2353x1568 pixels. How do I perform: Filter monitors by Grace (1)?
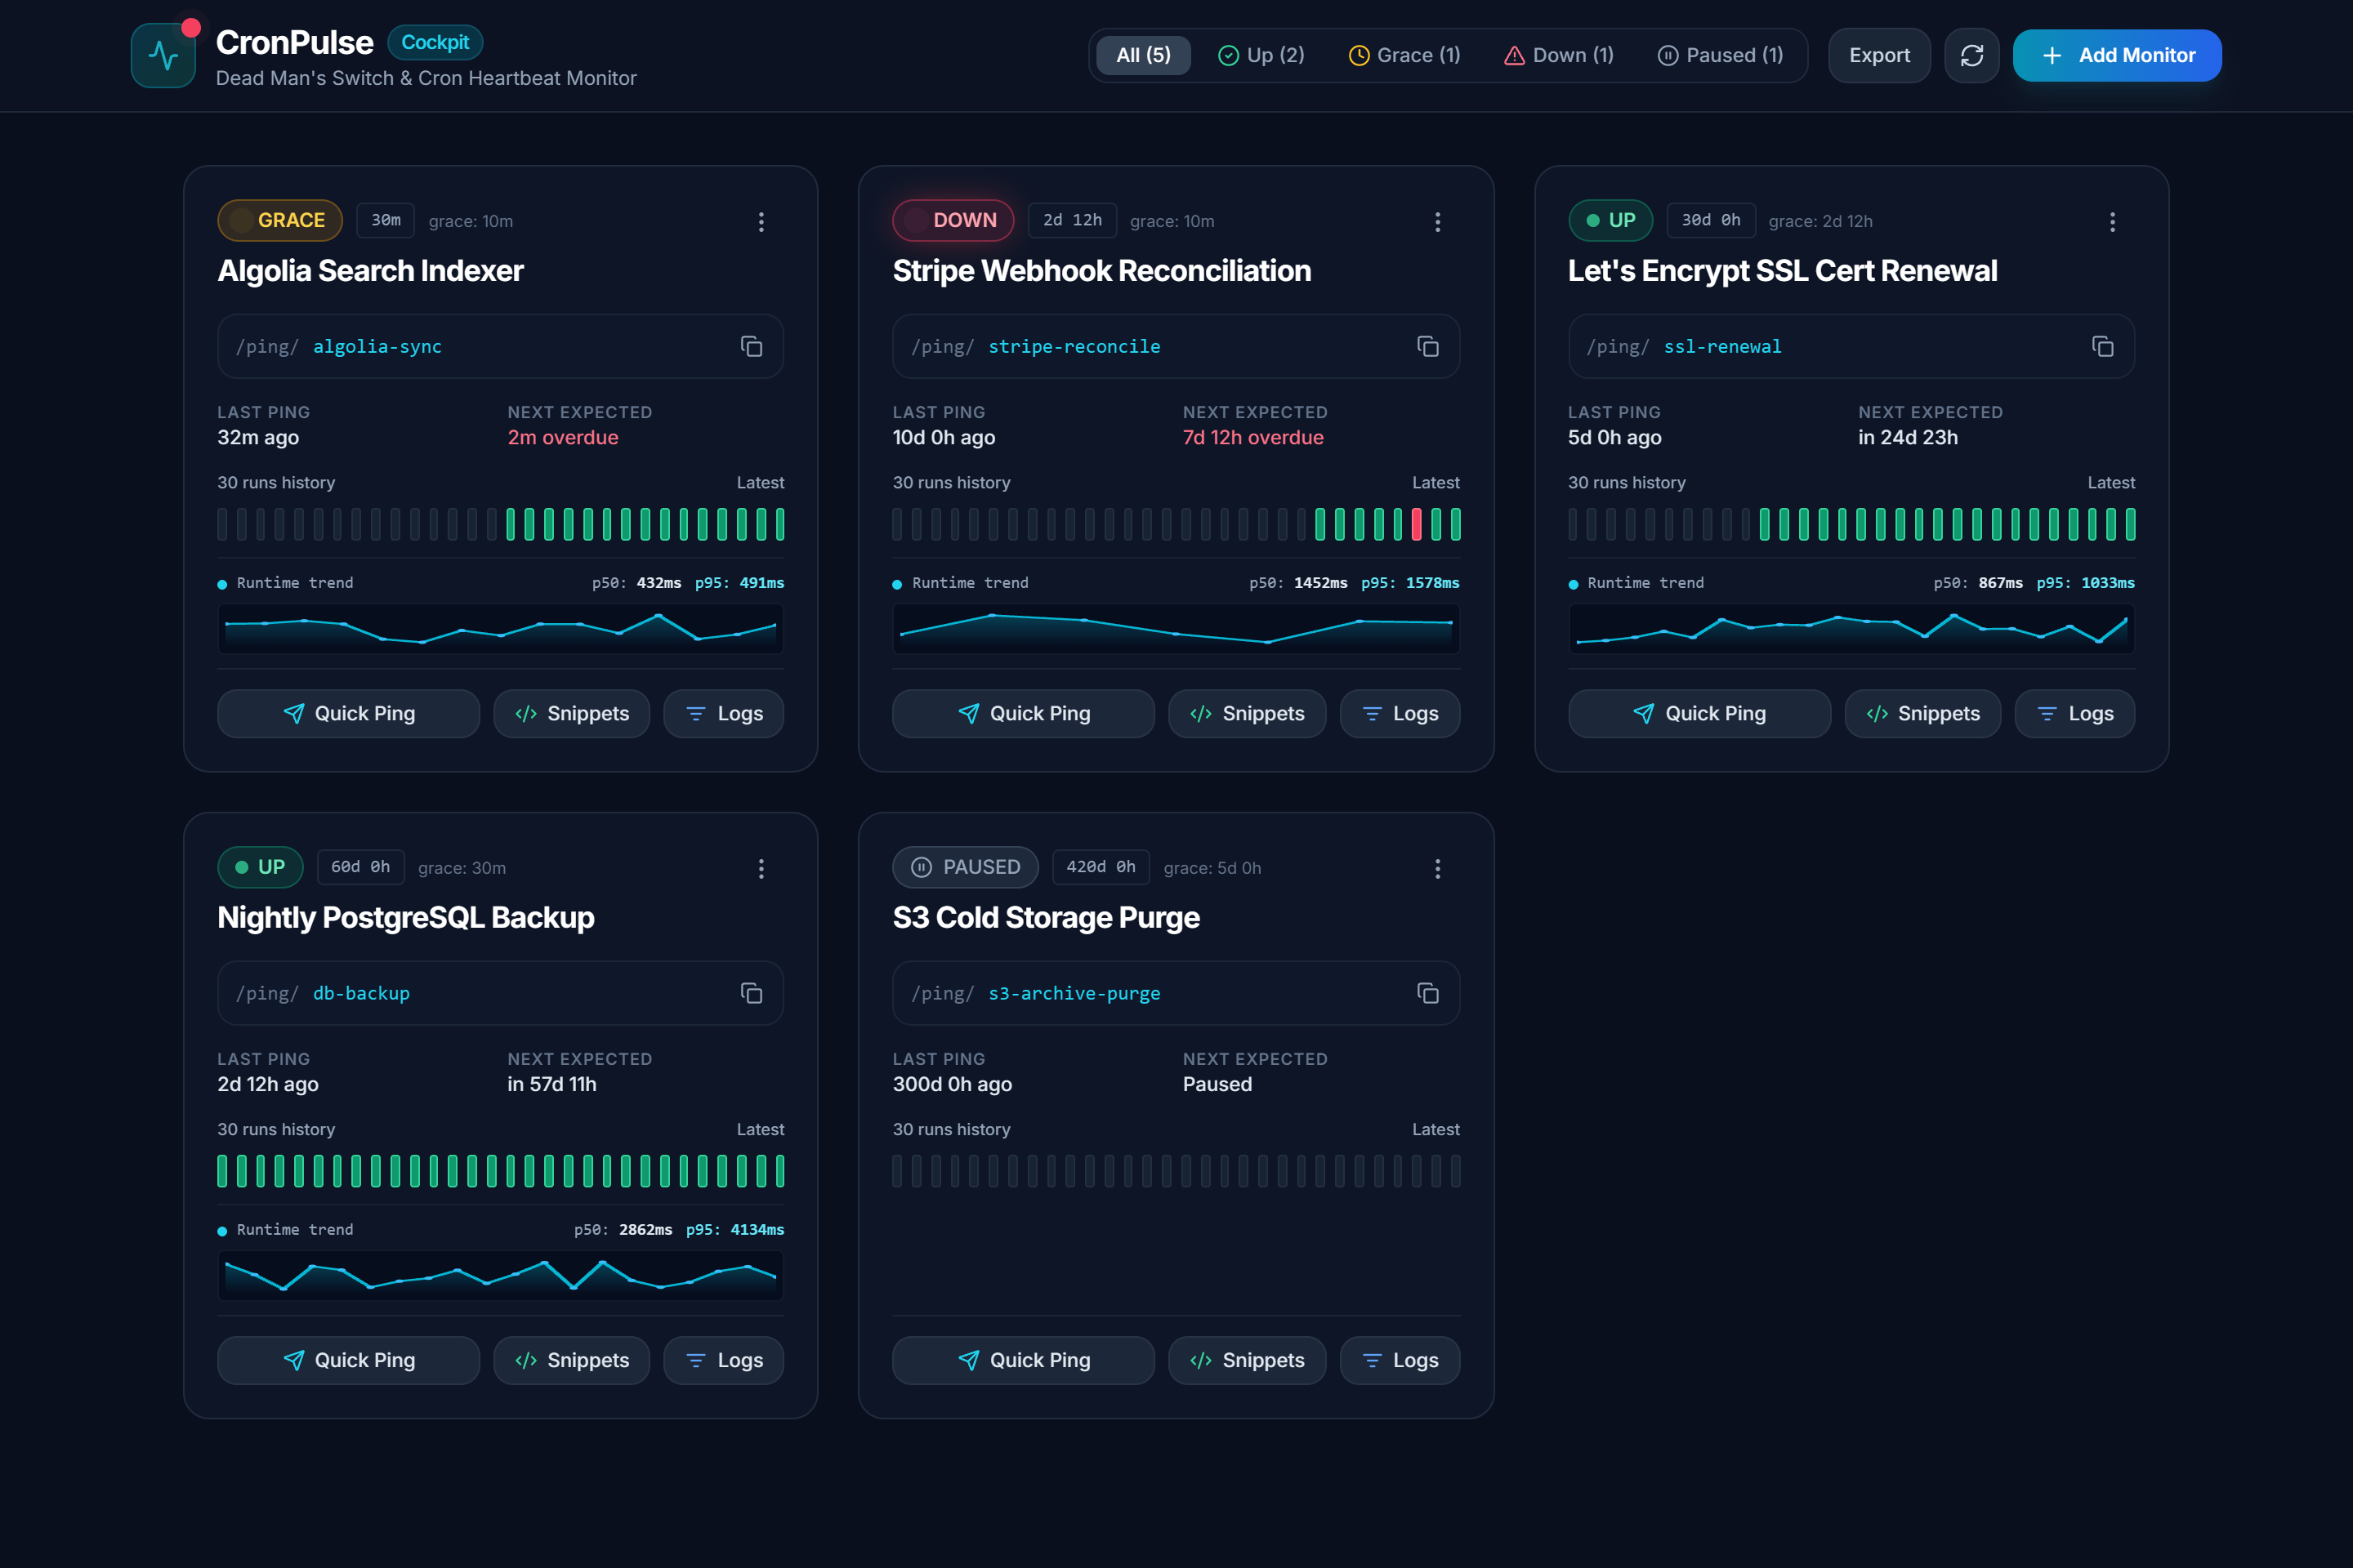(1404, 55)
